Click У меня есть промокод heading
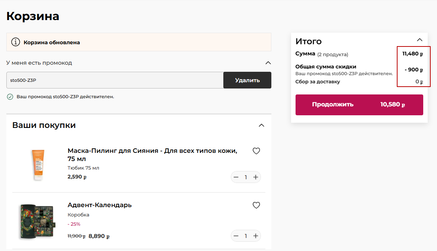The image size is (437, 251). point(39,63)
